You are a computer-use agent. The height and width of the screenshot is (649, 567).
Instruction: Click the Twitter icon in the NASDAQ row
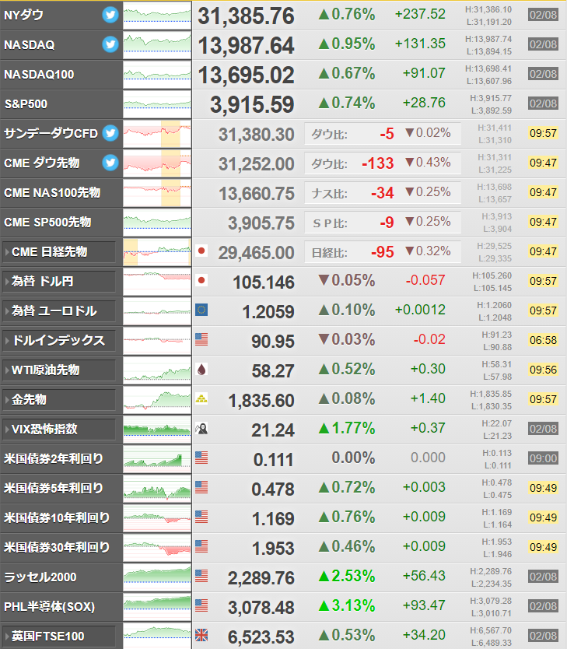point(110,44)
